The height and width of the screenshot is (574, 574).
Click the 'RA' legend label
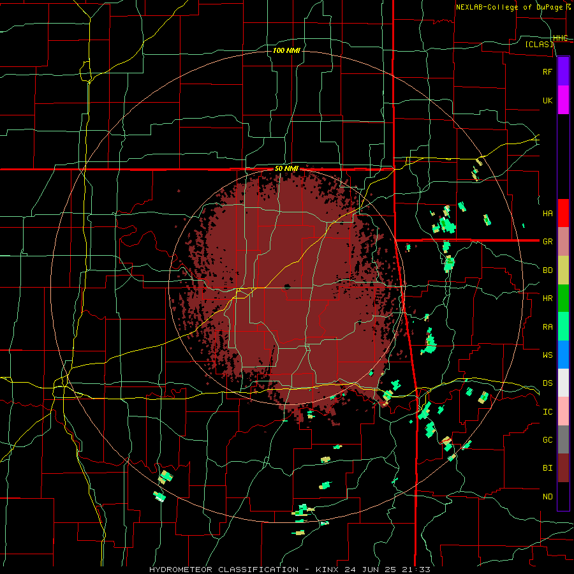pos(547,327)
